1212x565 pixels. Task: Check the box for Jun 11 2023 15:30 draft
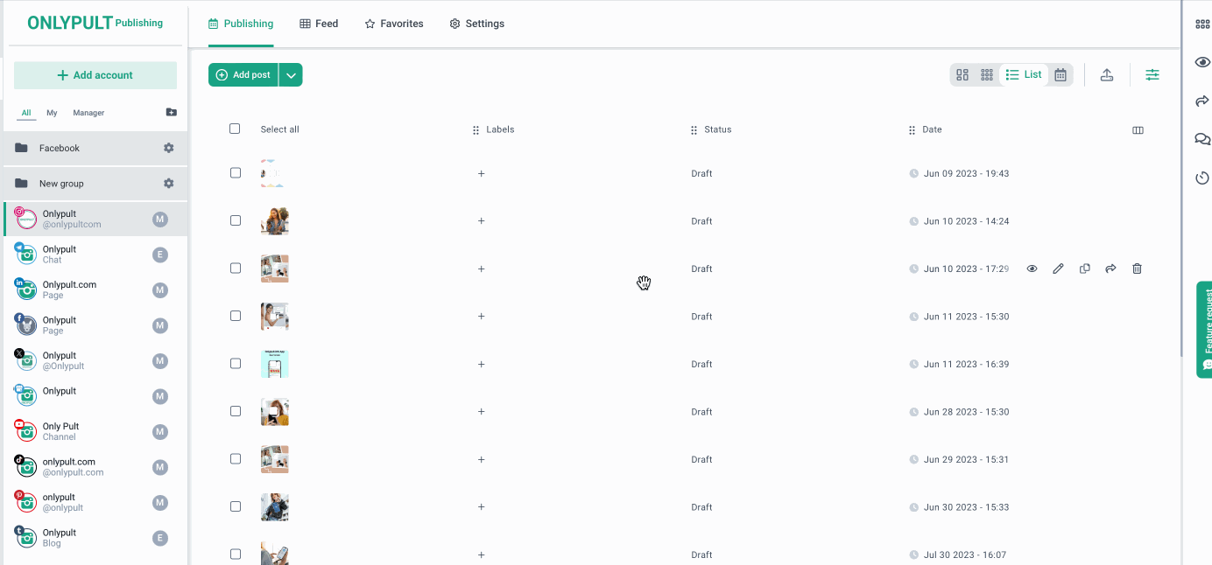235,316
